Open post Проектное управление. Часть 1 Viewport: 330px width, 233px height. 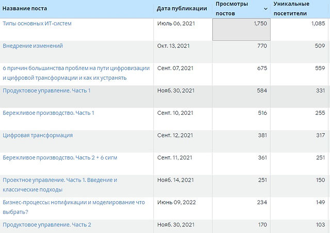tap(60, 185)
